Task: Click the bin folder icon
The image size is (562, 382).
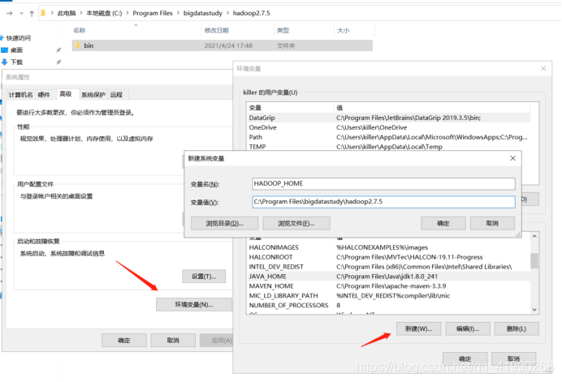Action: click(77, 45)
